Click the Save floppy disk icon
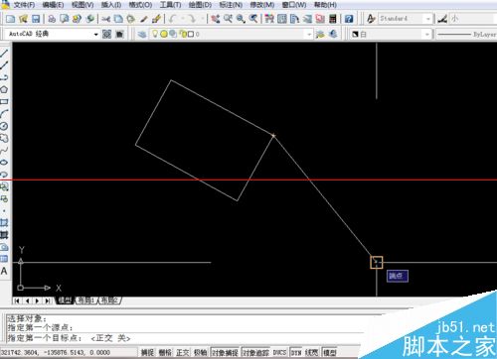The image size is (497, 359). 36,19
